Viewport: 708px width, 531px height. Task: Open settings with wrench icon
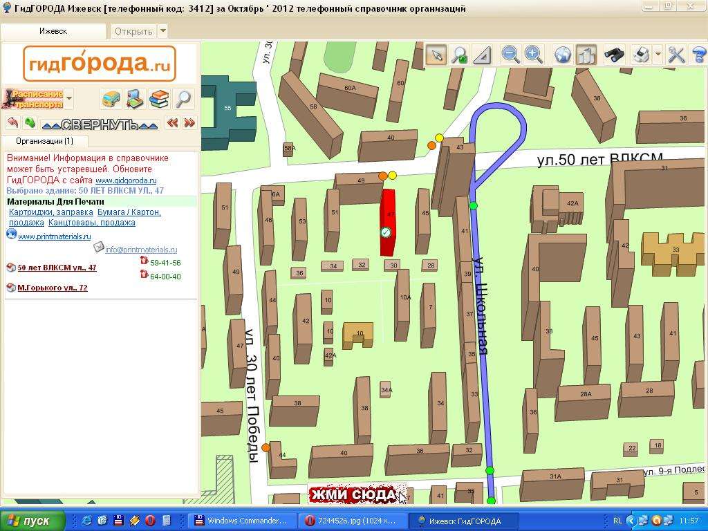coord(676,55)
